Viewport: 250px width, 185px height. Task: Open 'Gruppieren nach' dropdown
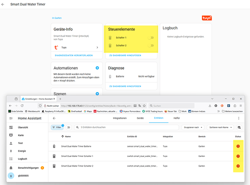coord(193,127)
